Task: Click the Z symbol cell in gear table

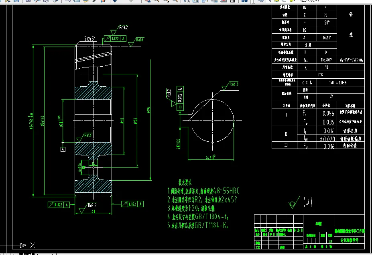Action: click(307, 15)
